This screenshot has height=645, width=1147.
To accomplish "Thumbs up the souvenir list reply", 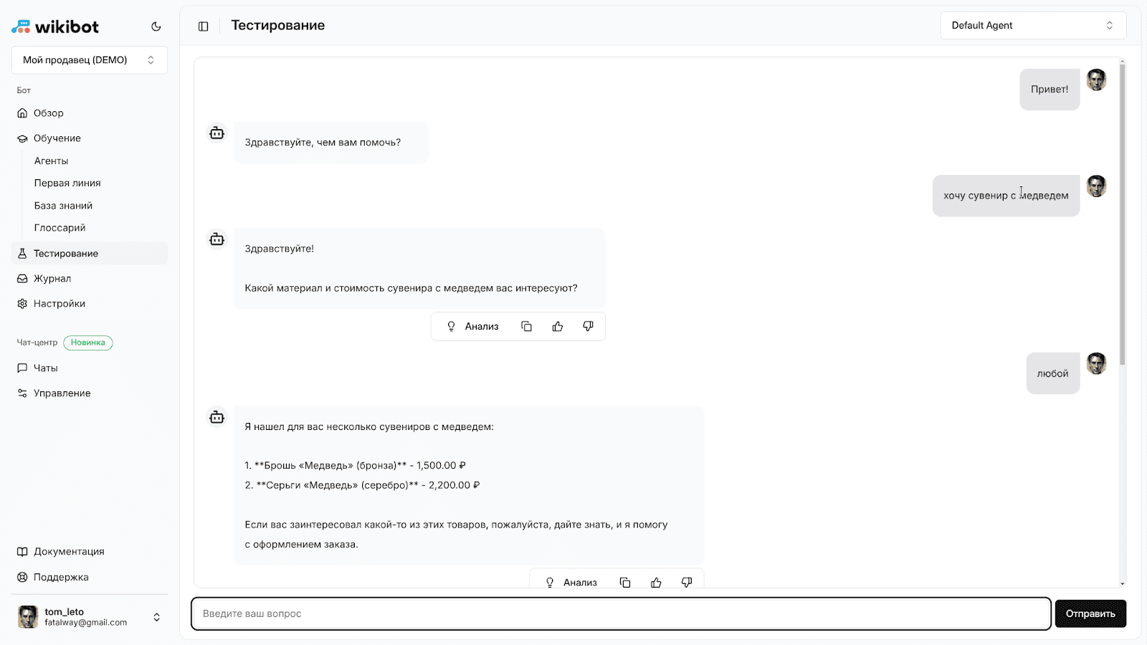I will 656,583.
